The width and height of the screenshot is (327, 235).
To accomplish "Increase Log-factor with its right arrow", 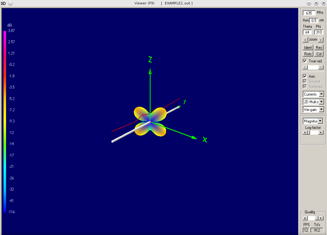I will 321,132.
